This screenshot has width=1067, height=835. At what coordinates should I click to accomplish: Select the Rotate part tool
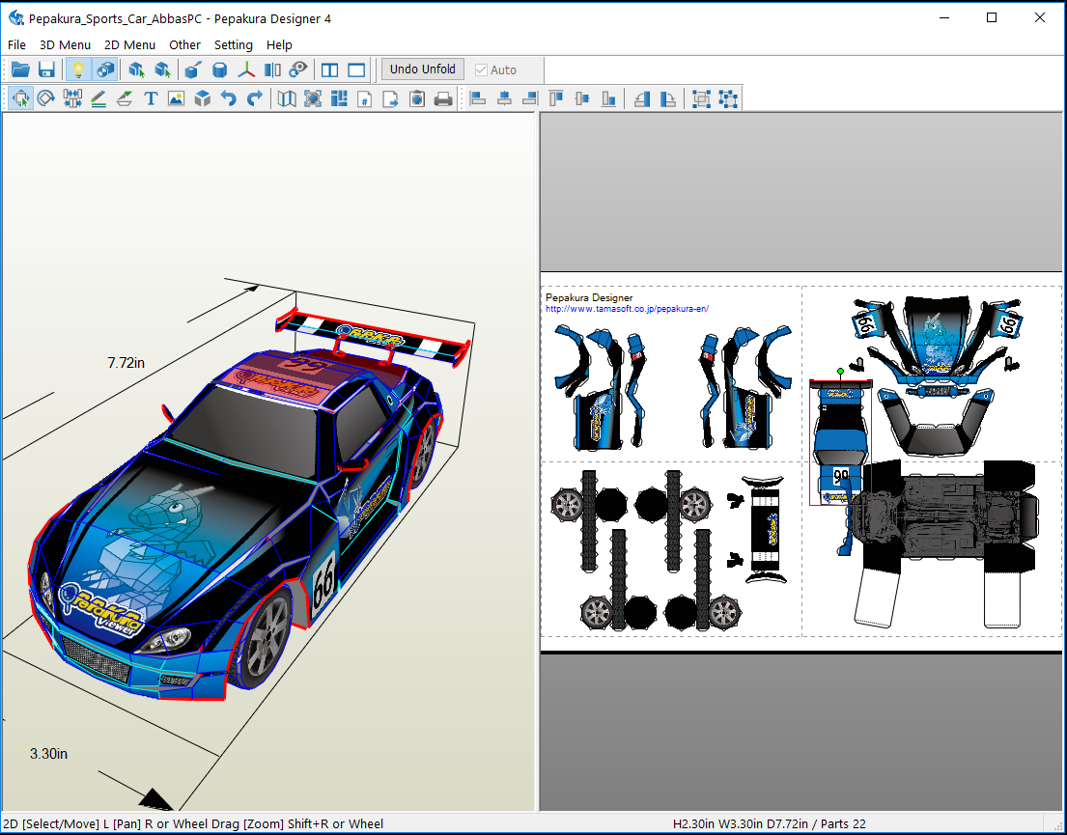coord(45,98)
